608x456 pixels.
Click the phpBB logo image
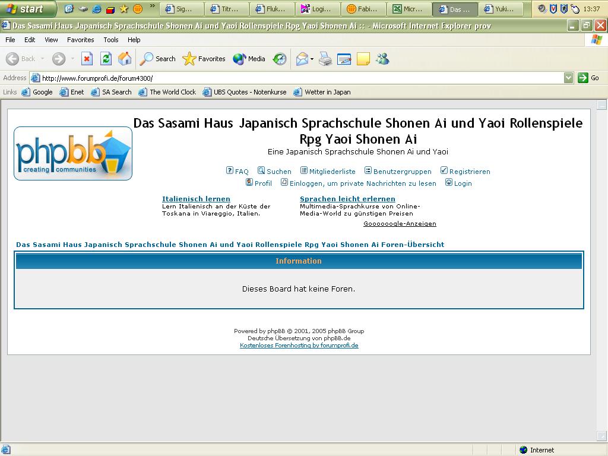pos(73,153)
